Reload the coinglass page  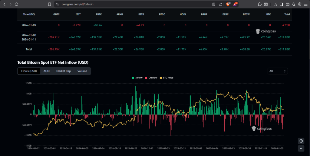click(17, 4)
